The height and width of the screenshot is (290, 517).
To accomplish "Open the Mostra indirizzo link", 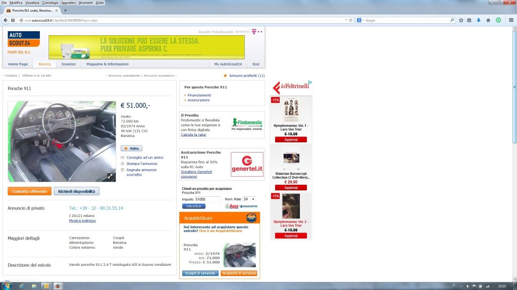I will pos(82,221).
